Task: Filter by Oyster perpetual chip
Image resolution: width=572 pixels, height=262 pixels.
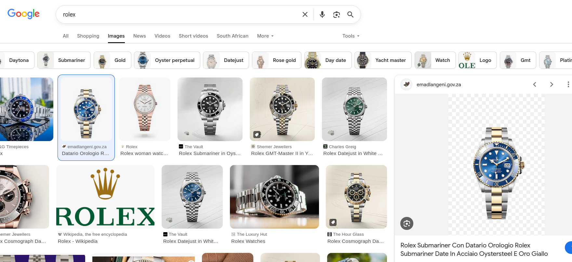Action: [x=167, y=60]
